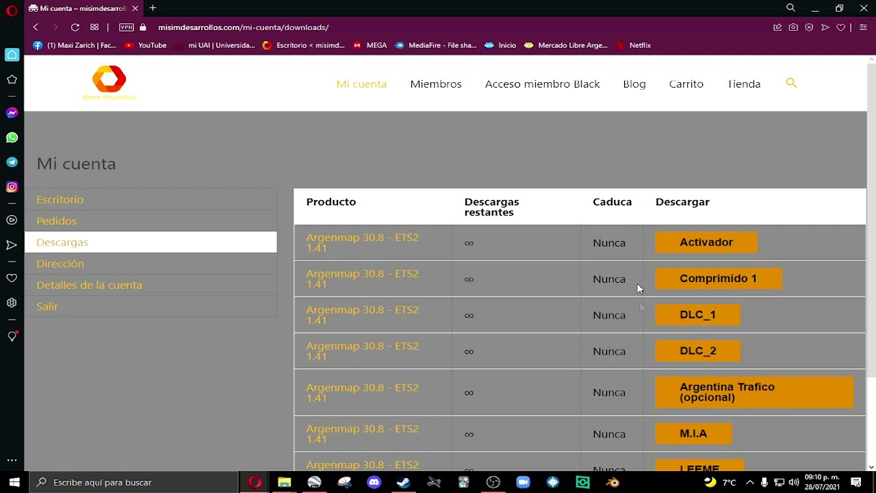Click Salir to log out
This screenshot has width=876, height=493.
(x=151, y=306)
